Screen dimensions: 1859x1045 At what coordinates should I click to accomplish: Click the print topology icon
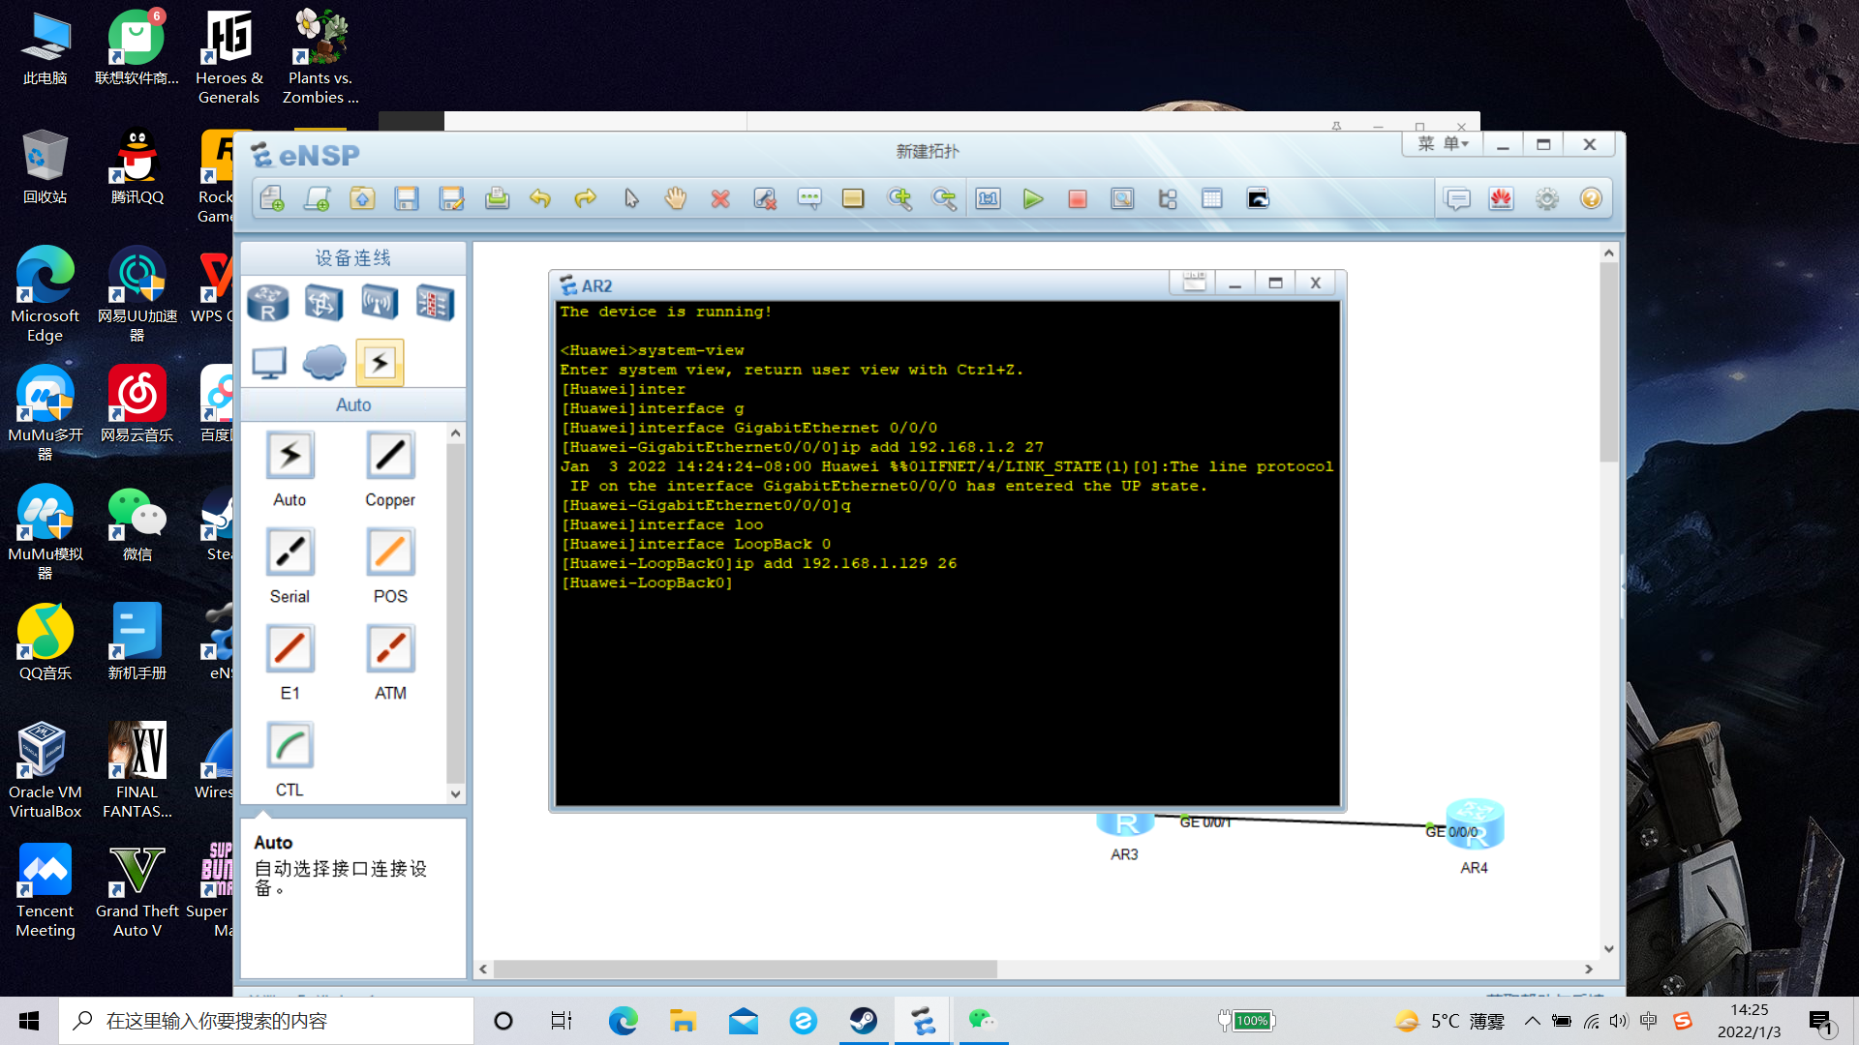497,198
